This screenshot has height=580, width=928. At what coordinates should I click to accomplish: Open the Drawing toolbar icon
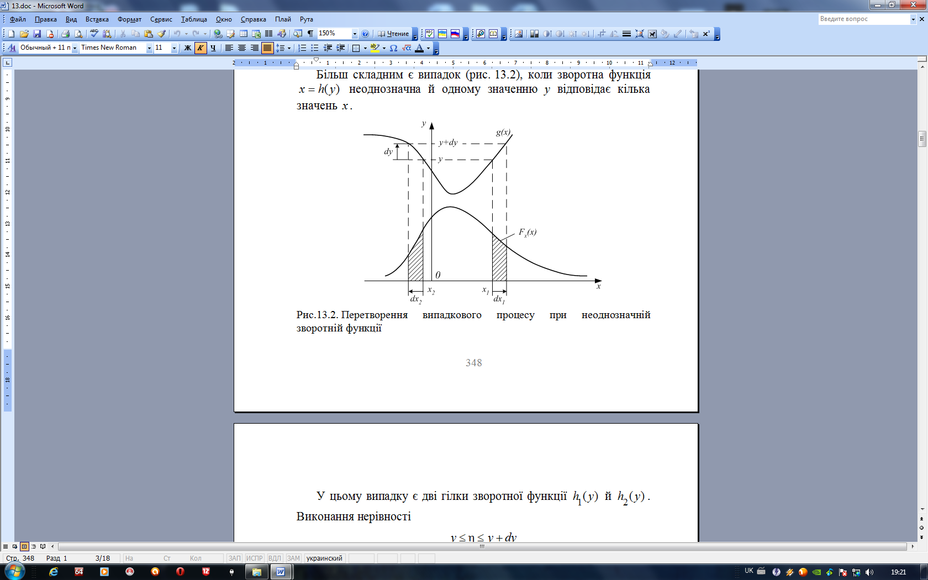pyautogui.click(x=281, y=34)
